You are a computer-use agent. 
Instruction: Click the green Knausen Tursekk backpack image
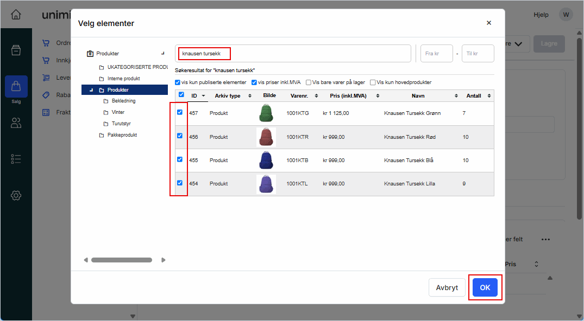(x=266, y=113)
